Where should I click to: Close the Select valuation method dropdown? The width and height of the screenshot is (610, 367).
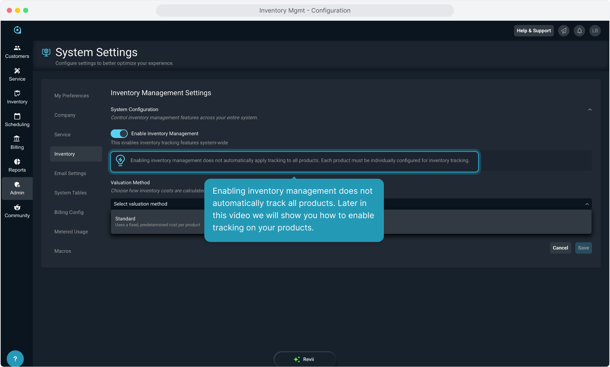pyautogui.click(x=587, y=204)
